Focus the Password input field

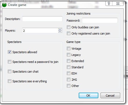pyautogui.click(x=100, y=21)
